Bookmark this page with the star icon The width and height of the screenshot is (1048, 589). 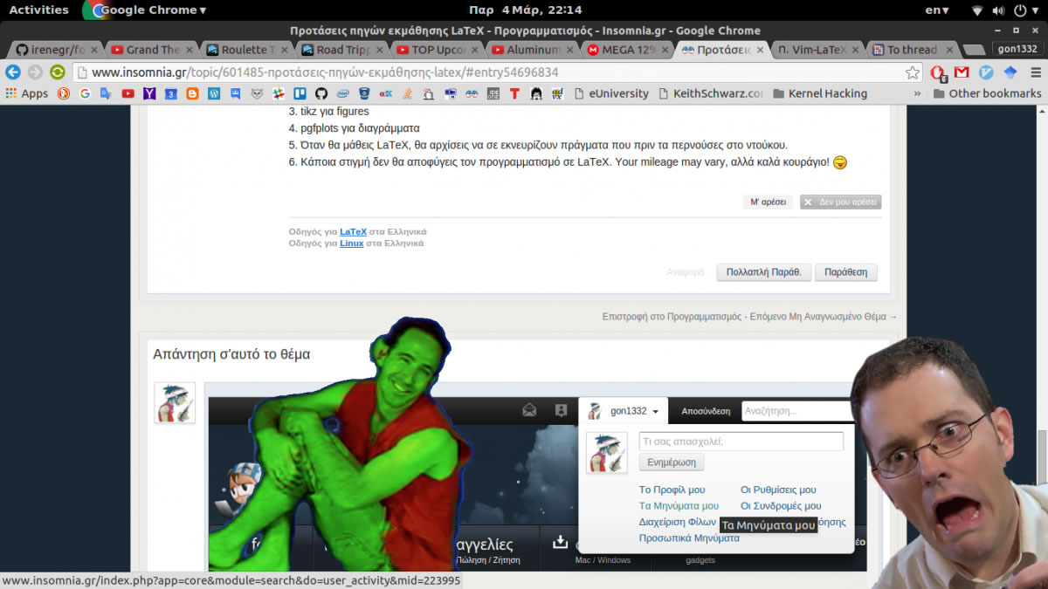912,72
